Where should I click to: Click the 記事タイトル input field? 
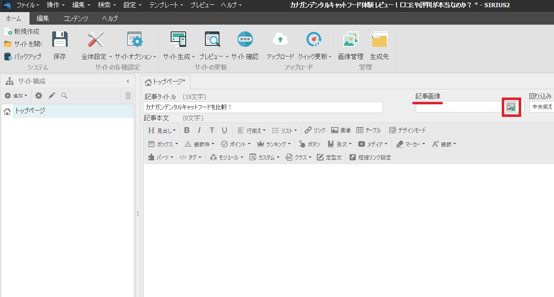[263, 107]
